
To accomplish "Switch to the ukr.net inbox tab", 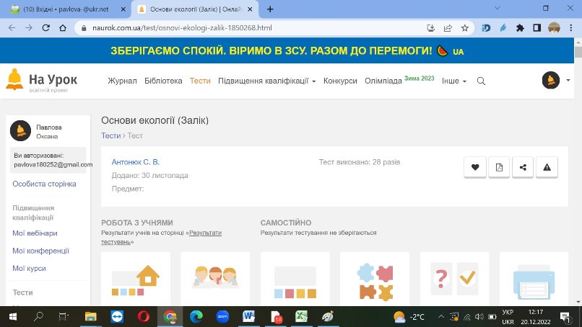I will tap(65, 9).
